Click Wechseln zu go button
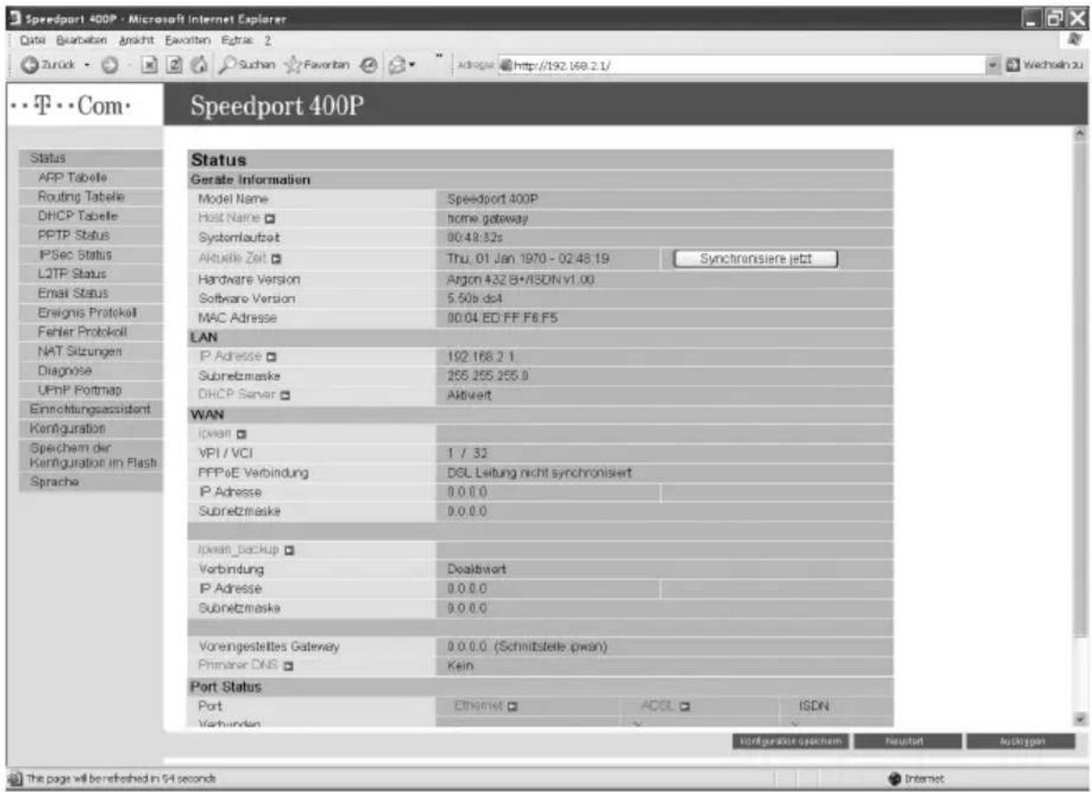 [1043, 65]
